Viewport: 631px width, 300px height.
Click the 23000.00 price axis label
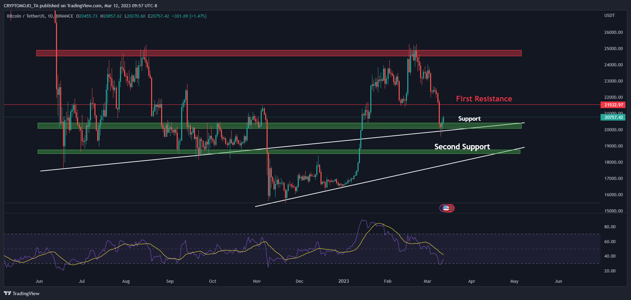click(613, 81)
